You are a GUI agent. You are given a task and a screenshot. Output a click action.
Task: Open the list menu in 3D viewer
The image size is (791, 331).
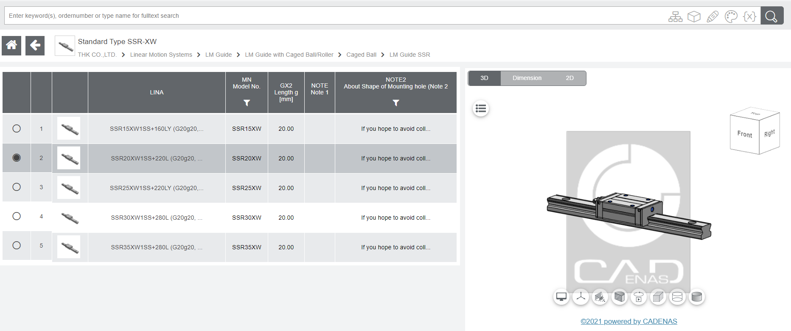pyautogui.click(x=481, y=109)
